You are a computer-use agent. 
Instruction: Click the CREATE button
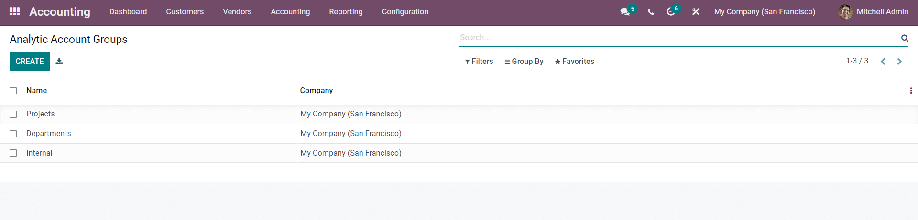(x=30, y=62)
